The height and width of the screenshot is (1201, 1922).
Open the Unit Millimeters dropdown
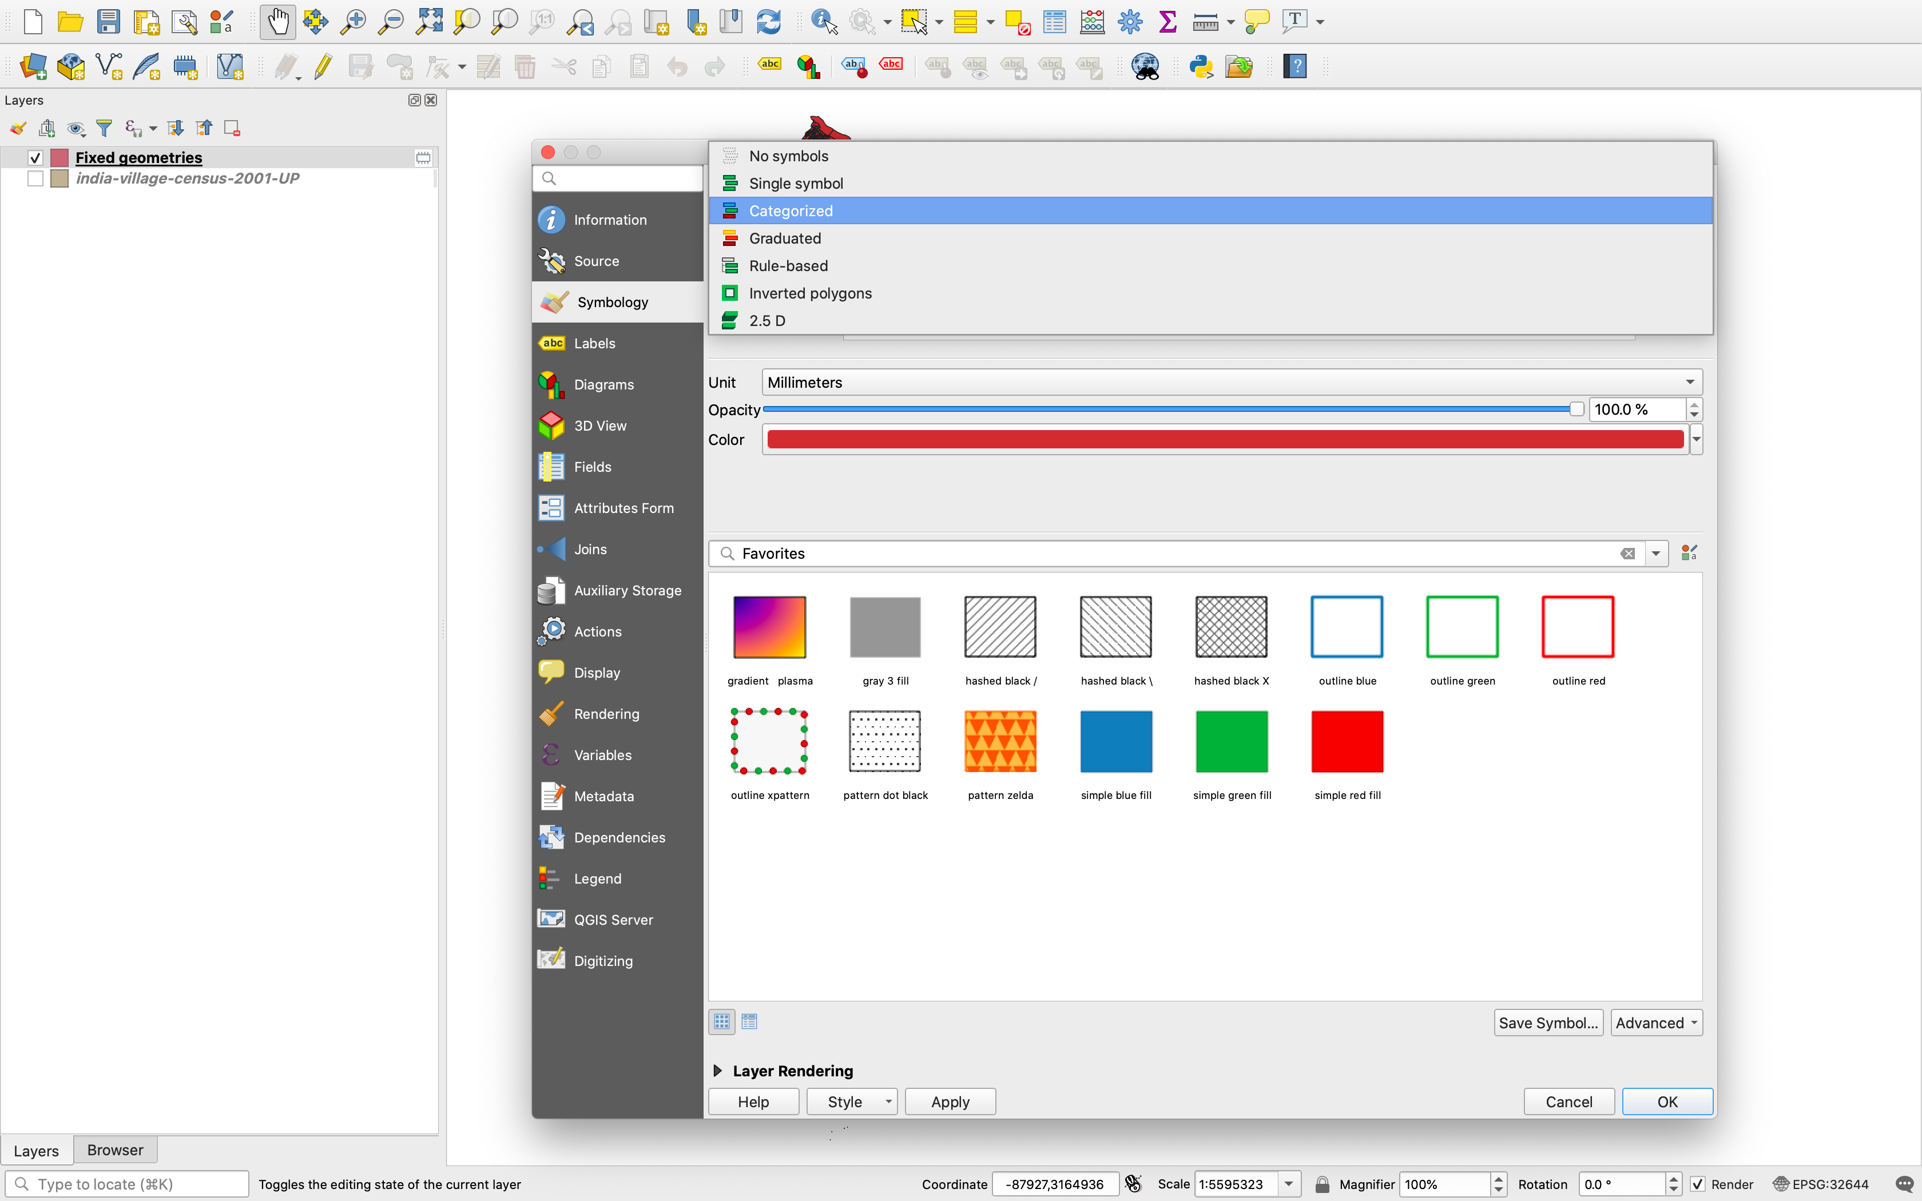(x=1230, y=382)
